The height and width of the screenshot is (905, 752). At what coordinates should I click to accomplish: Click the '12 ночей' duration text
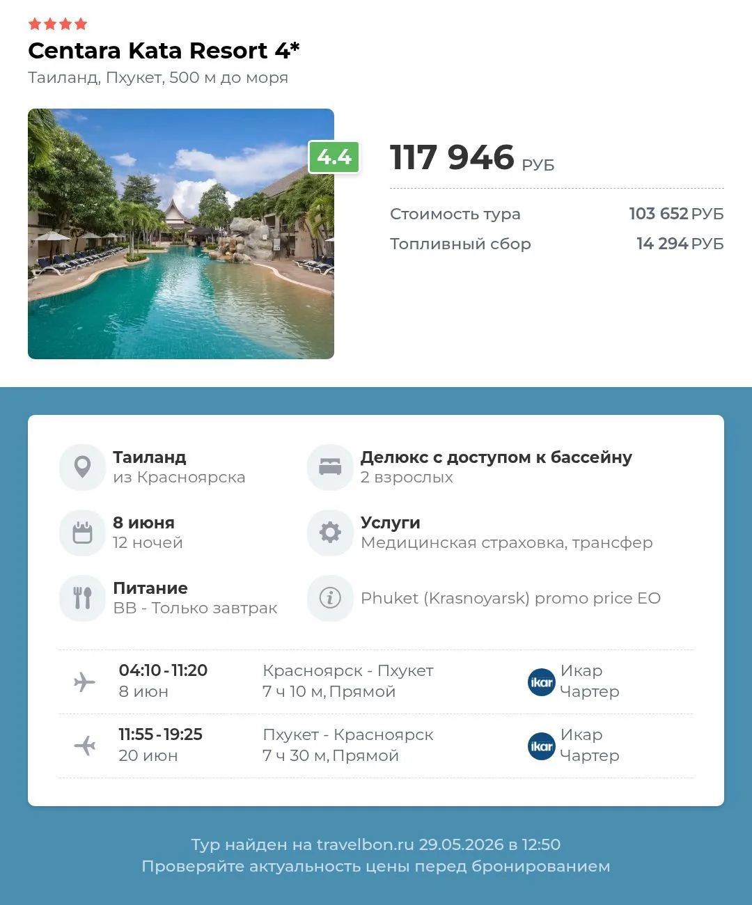[x=148, y=543]
